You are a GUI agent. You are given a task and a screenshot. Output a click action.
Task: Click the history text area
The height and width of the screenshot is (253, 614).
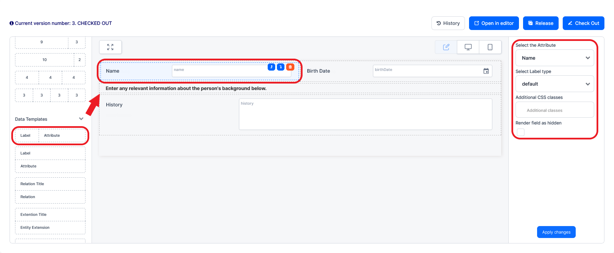pyautogui.click(x=365, y=114)
